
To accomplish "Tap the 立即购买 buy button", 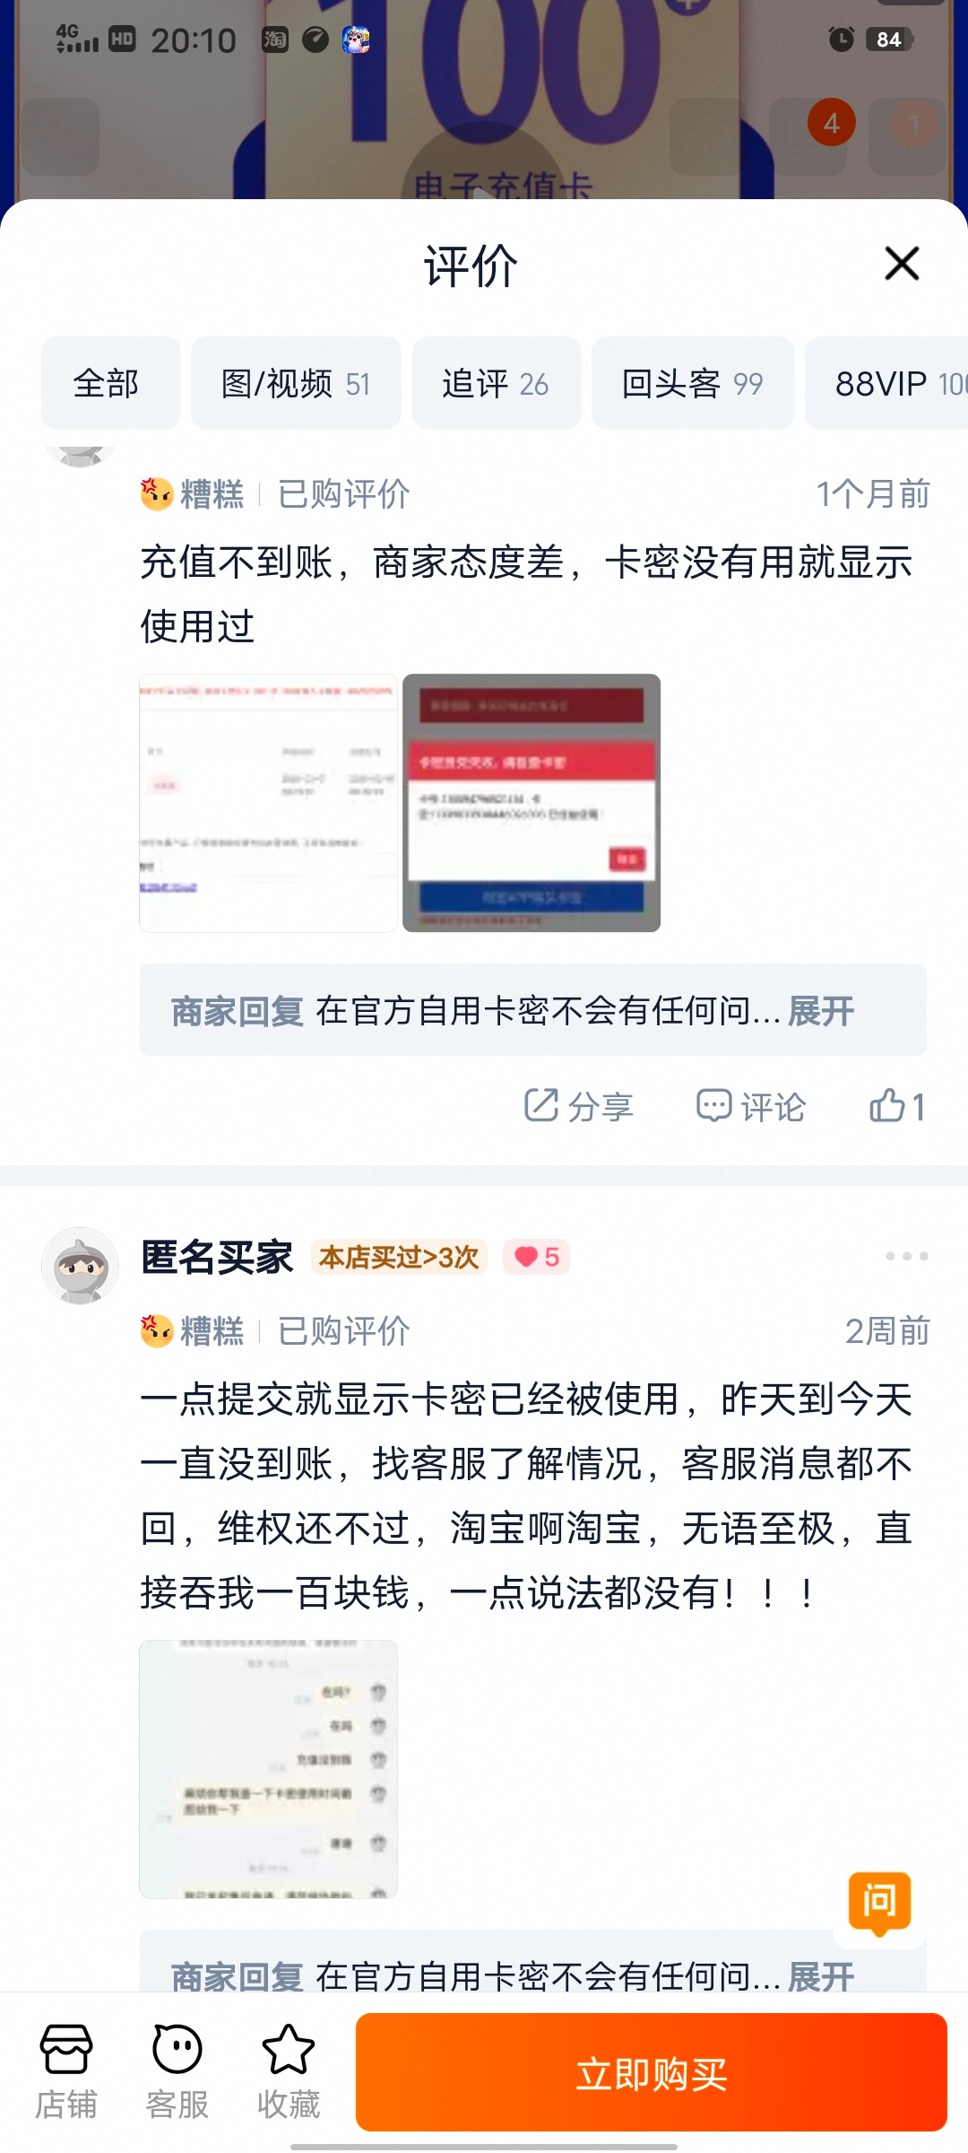I will 652,2072.
